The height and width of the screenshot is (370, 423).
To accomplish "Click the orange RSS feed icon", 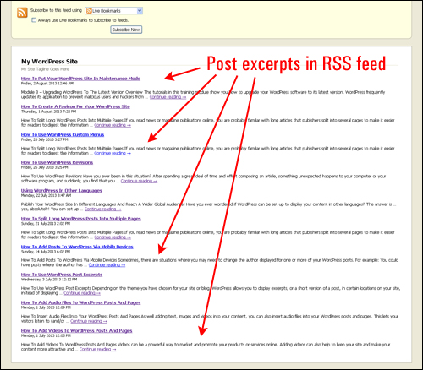I will [22, 13].
